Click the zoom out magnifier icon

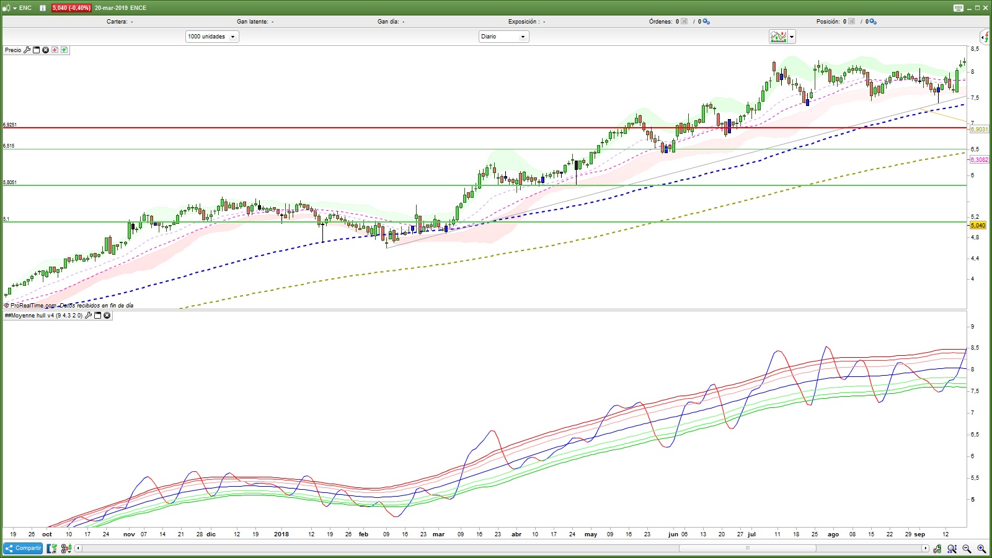967,549
